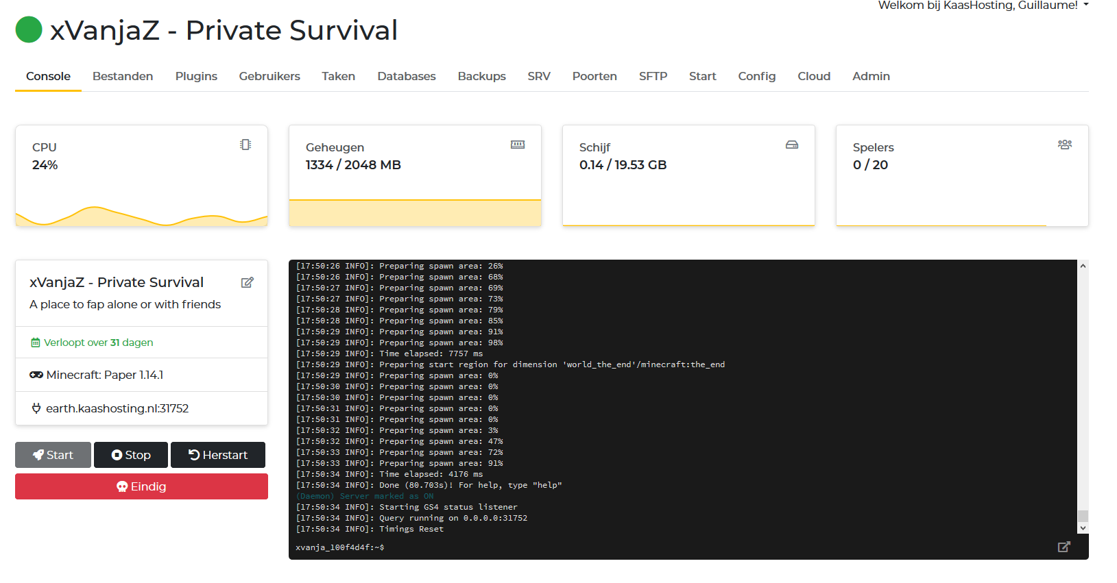Click the memory icon in Geheugen card
The height and width of the screenshot is (583, 1117).
click(518, 145)
